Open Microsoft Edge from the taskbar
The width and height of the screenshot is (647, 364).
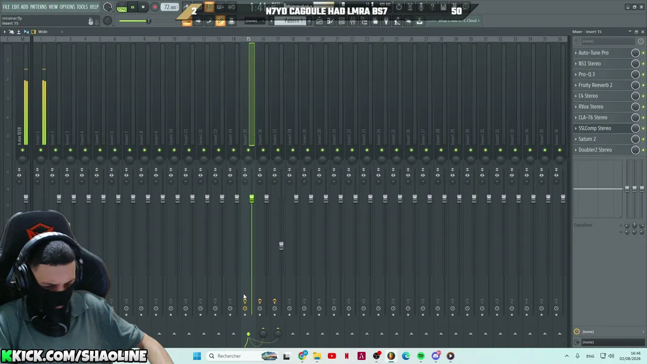point(406,356)
